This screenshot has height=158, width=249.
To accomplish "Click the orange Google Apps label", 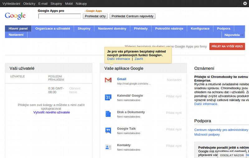I will [93, 11].
